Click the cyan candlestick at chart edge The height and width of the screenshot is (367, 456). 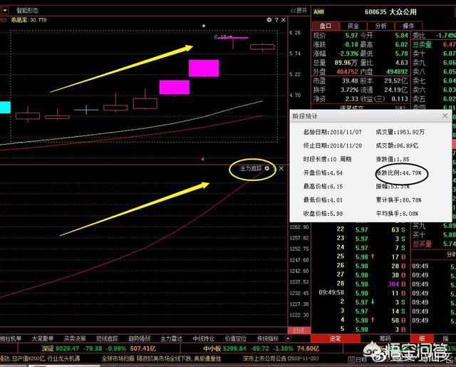pyautogui.click(x=5, y=108)
